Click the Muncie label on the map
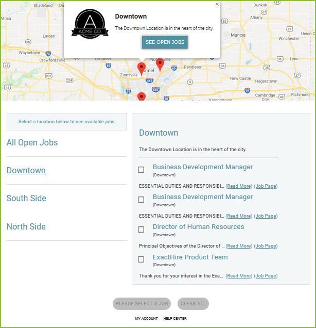 [x=238, y=35]
